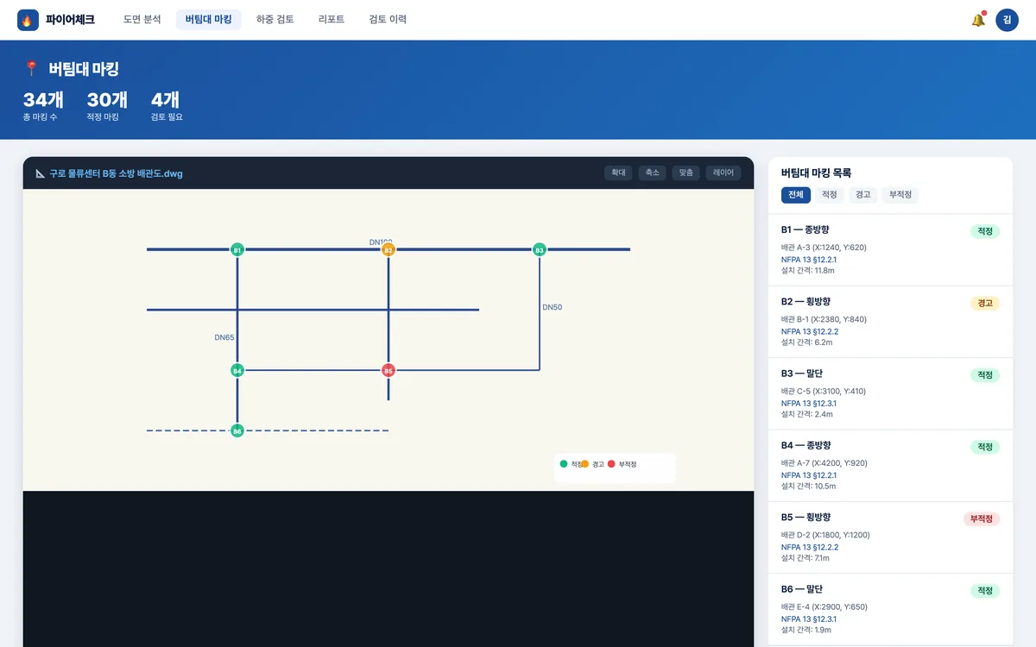This screenshot has height=647, width=1036.
Task: Click the 맞춤 fit button
Action: tap(685, 173)
